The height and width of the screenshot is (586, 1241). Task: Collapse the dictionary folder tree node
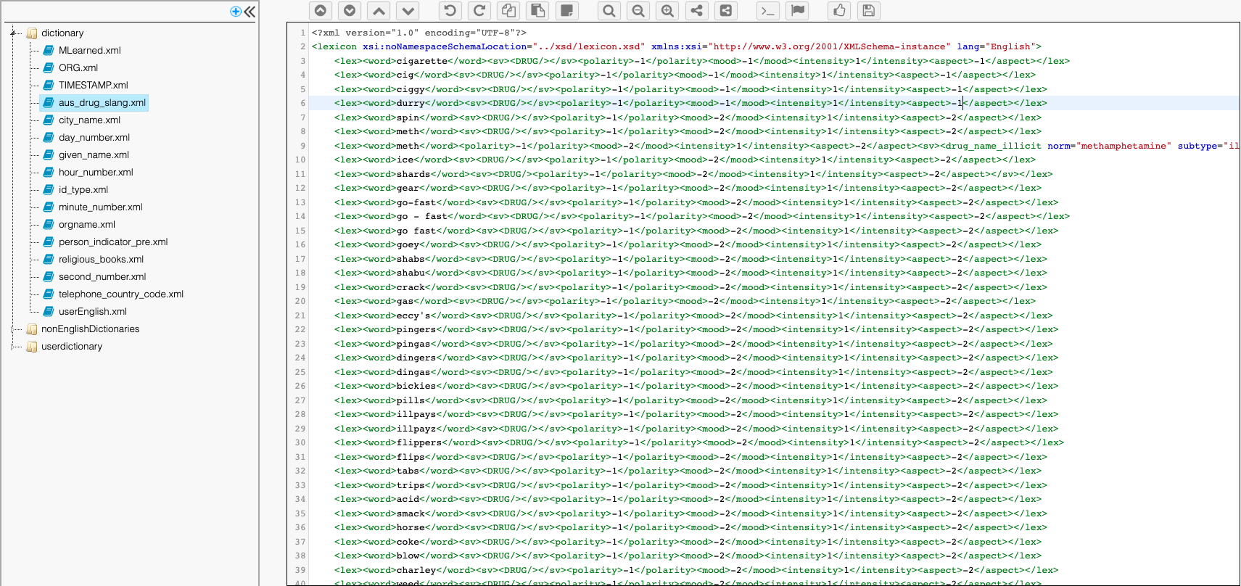(x=14, y=33)
